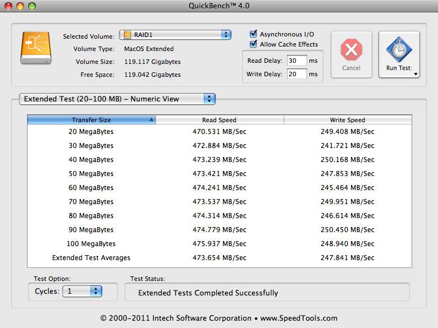
Task: Open the Selected Volume RAID1 dropdown
Action: 175,35
